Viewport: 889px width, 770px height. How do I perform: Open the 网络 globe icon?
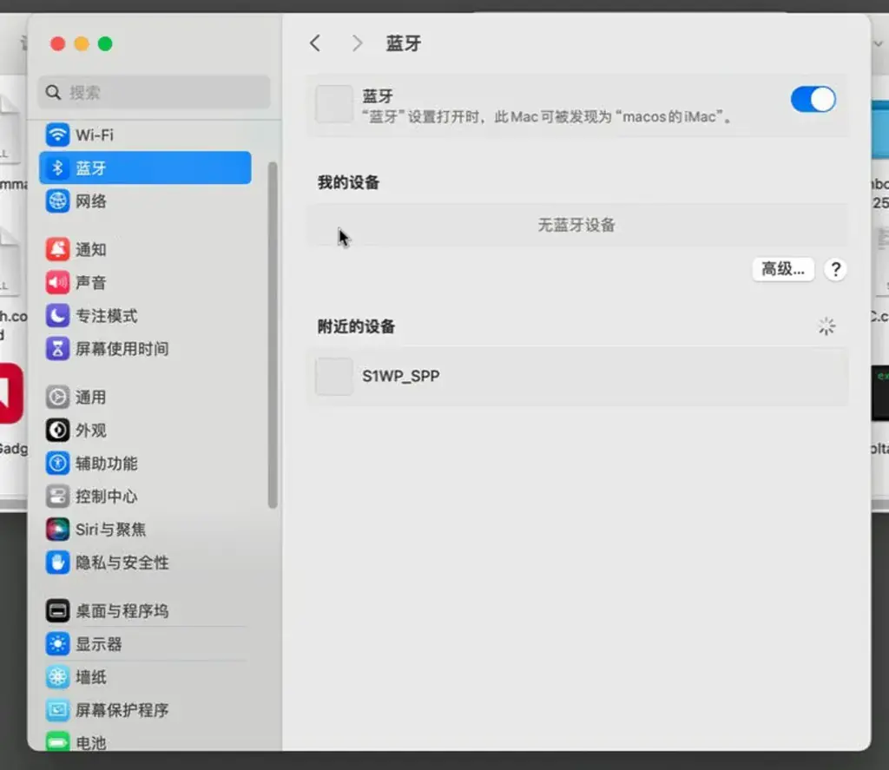(x=57, y=201)
